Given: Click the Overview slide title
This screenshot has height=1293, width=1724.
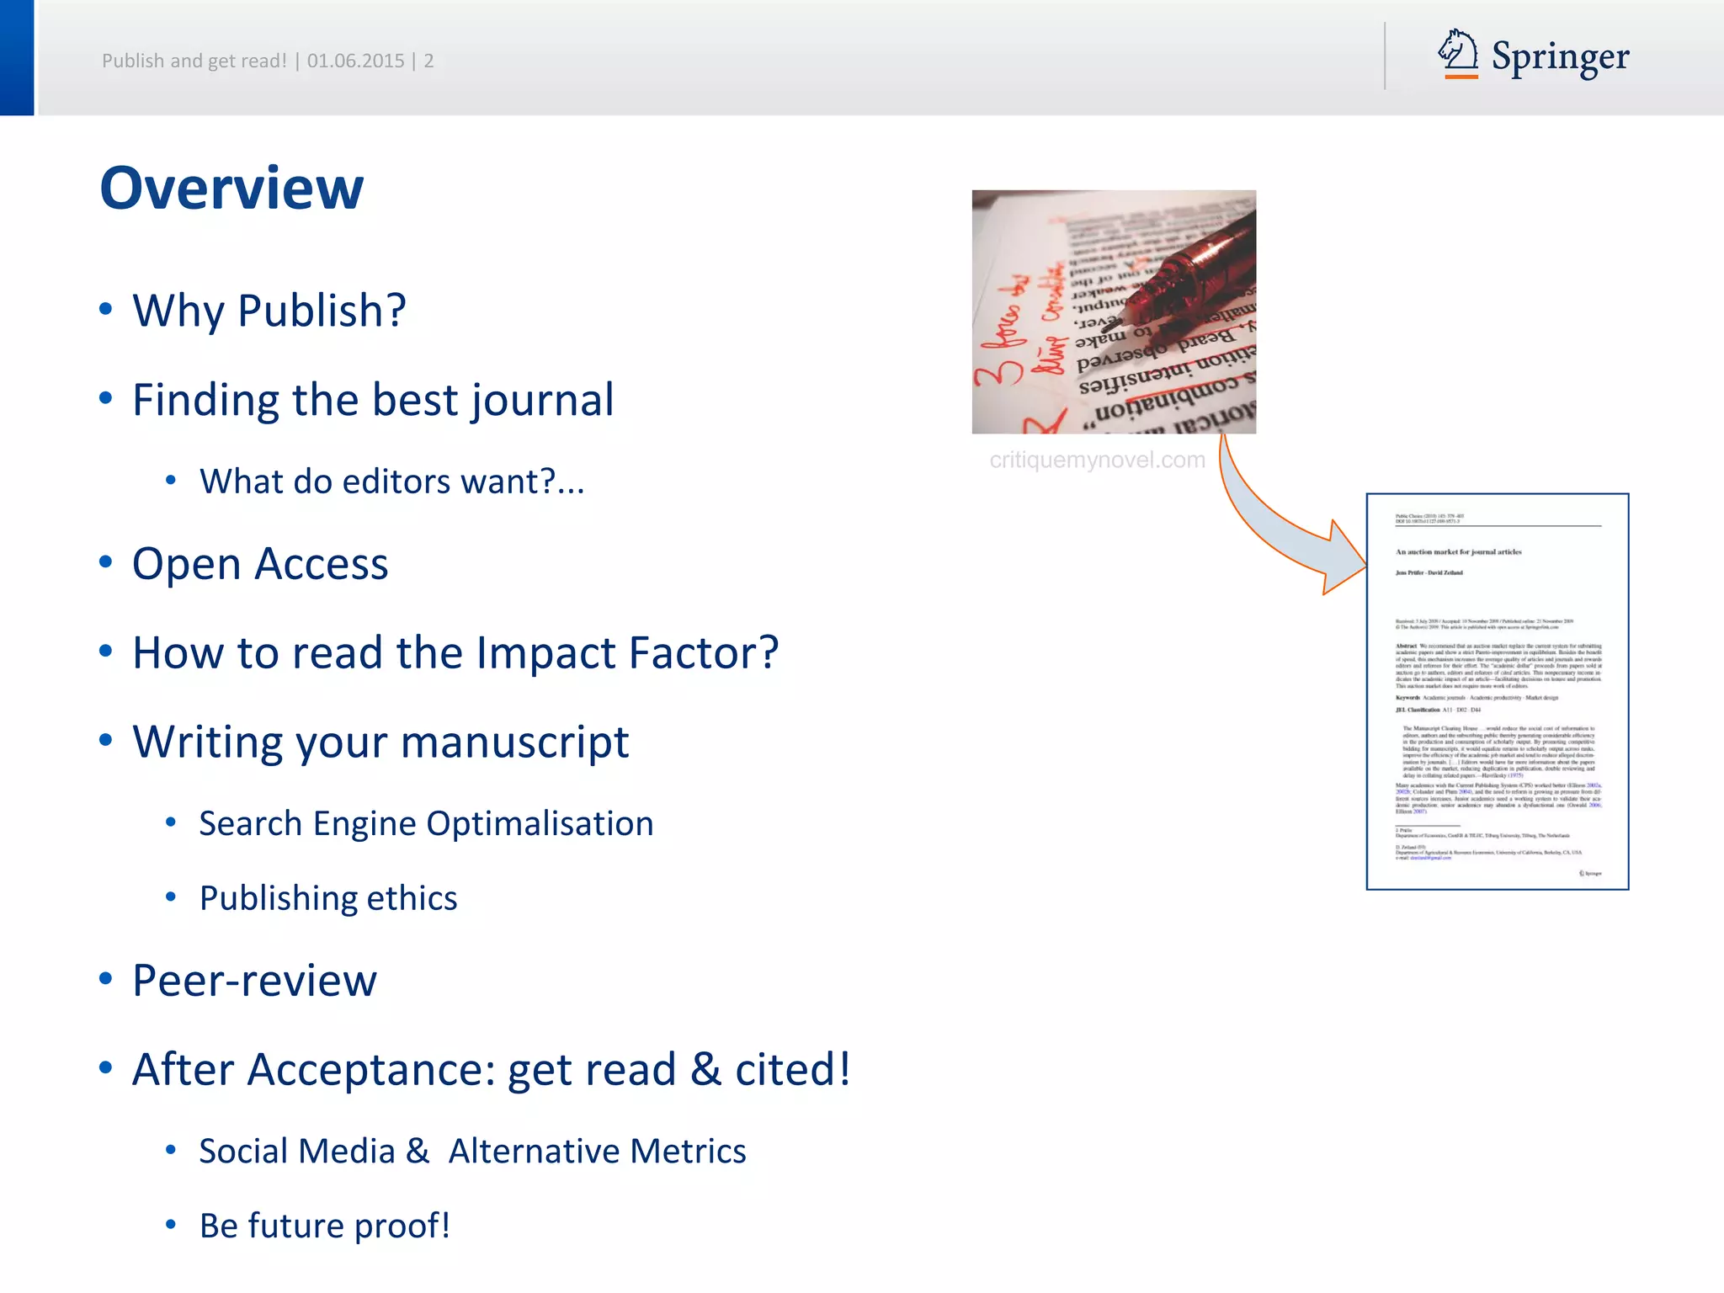Looking at the screenshot, I should pos(231,188).
